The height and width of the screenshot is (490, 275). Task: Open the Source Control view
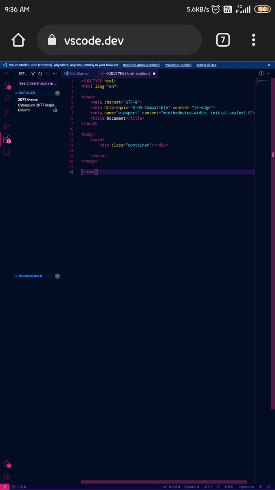(7, 112)
